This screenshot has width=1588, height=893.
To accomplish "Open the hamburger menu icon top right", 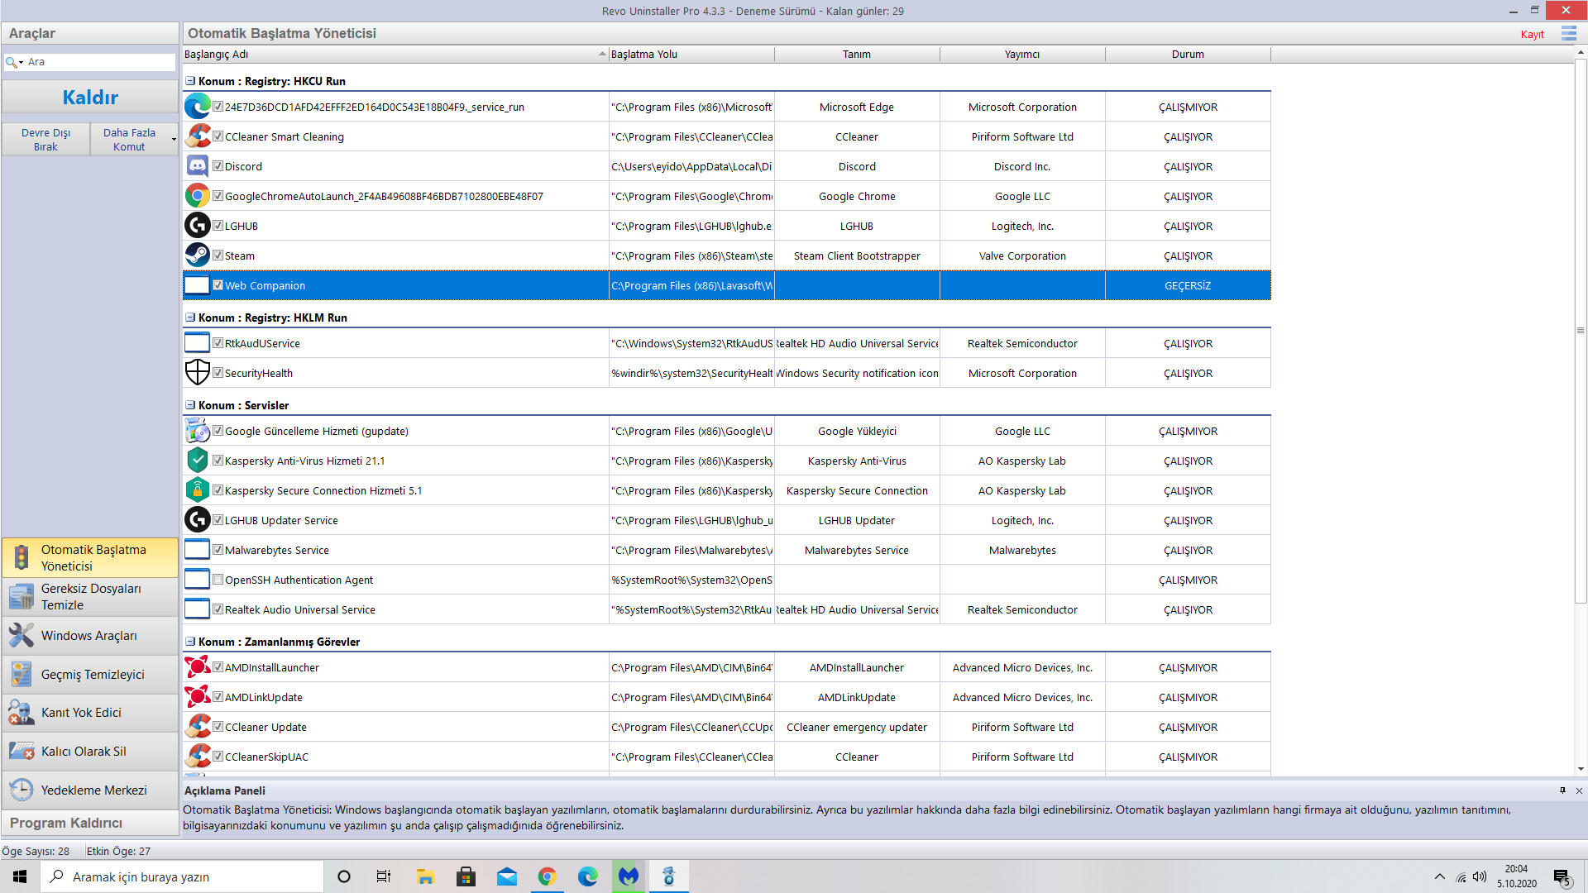I will tap(1568, 34).
